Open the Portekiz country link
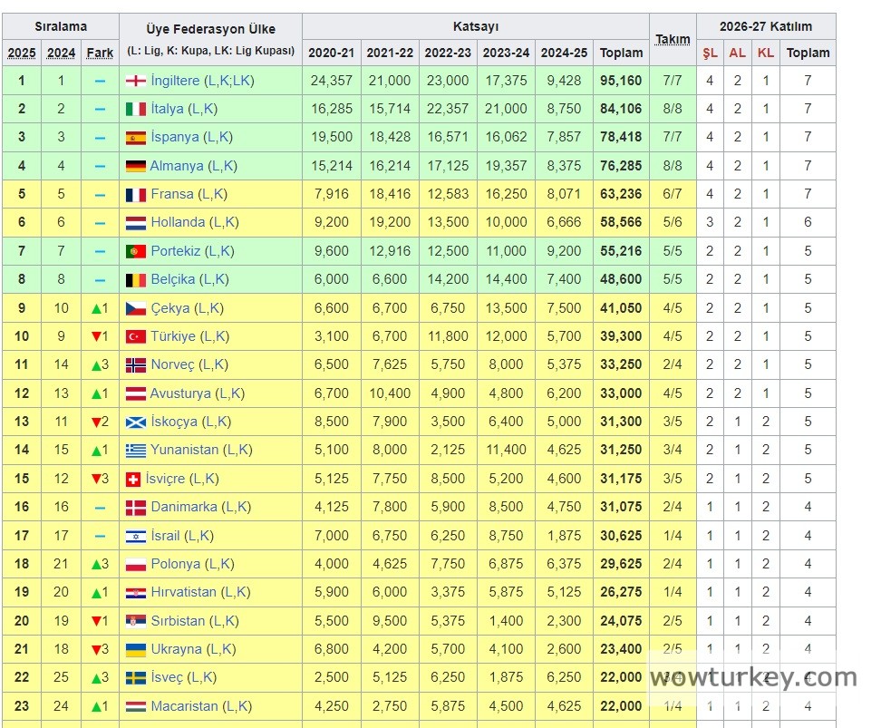 (176, 251)
